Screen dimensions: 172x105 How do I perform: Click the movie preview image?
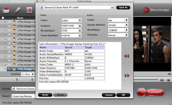click(153, 44)
